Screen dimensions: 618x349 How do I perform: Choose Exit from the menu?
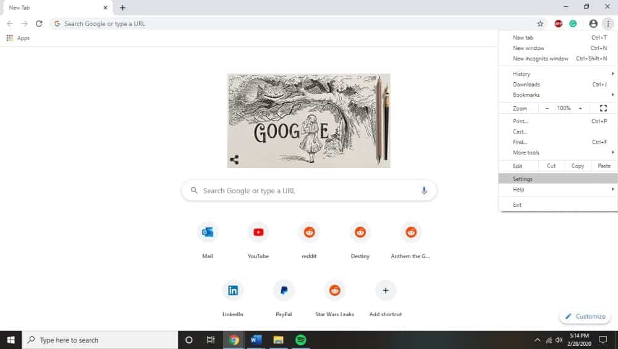(558, 205)
